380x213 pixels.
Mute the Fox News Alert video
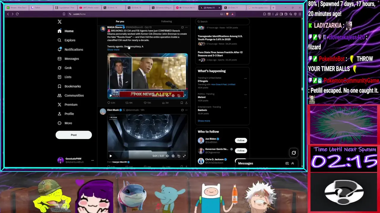click(167, 96)
